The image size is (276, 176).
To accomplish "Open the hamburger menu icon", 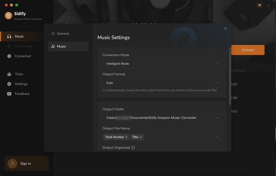I will (x=268, y=6).
